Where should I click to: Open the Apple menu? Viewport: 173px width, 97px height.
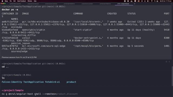[2, 1]
